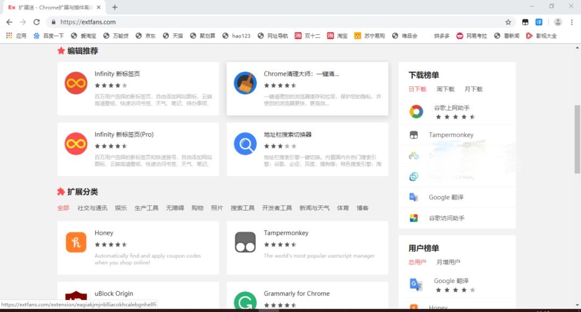
Task: Click the Infinity 新标签页 extension icon
Action: click(x=76, y=83)
